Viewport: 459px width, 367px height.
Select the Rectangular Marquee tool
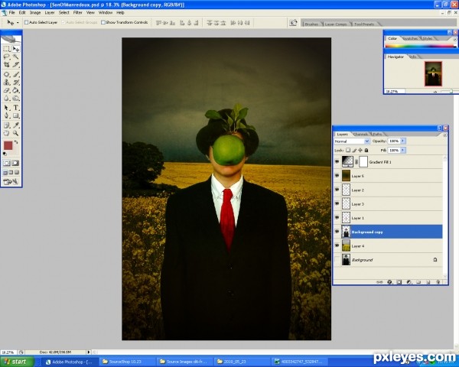7,49
